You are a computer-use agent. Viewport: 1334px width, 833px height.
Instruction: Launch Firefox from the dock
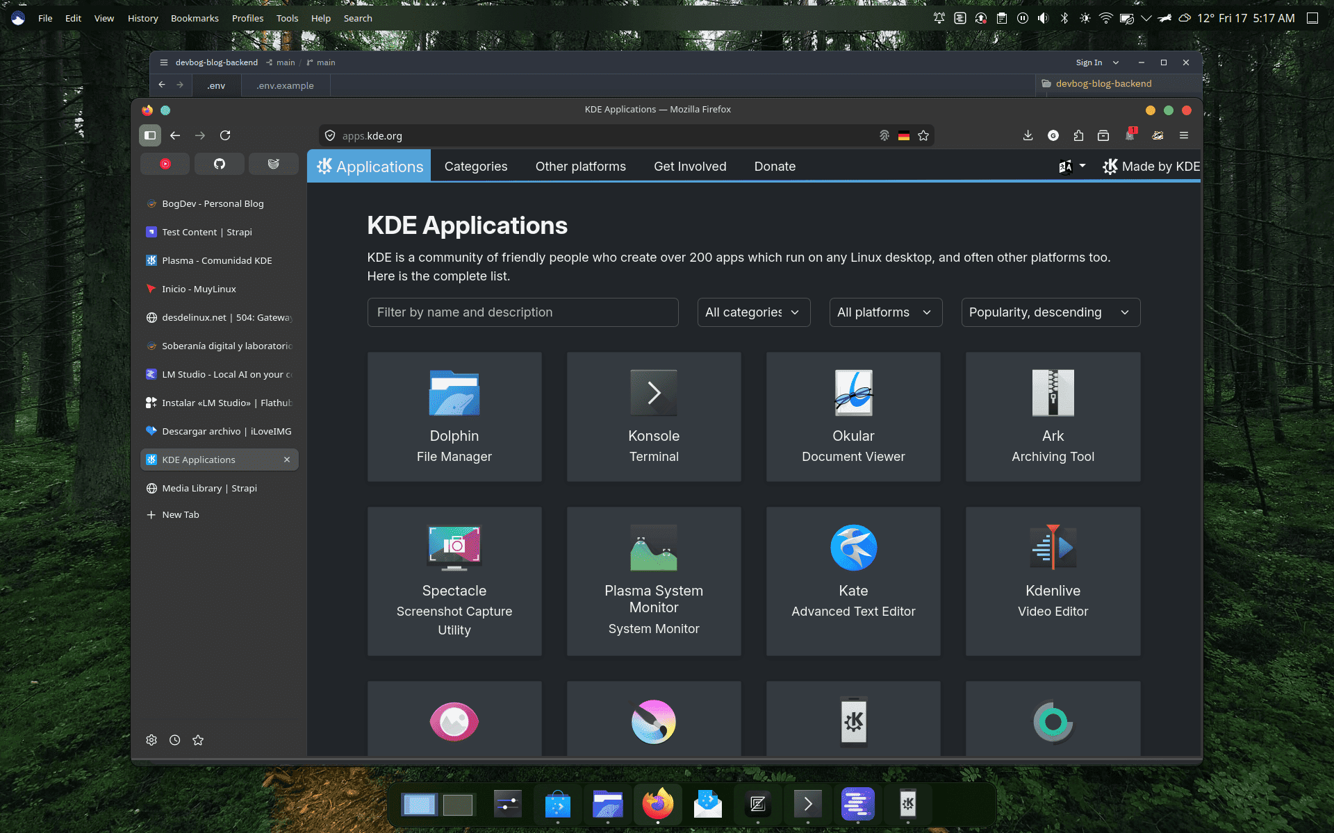click(x=657, y=805)
